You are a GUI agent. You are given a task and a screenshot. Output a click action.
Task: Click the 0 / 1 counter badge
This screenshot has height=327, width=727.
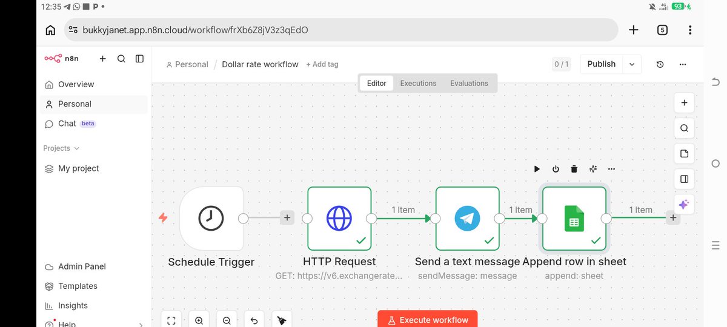(x=562, y=64)
